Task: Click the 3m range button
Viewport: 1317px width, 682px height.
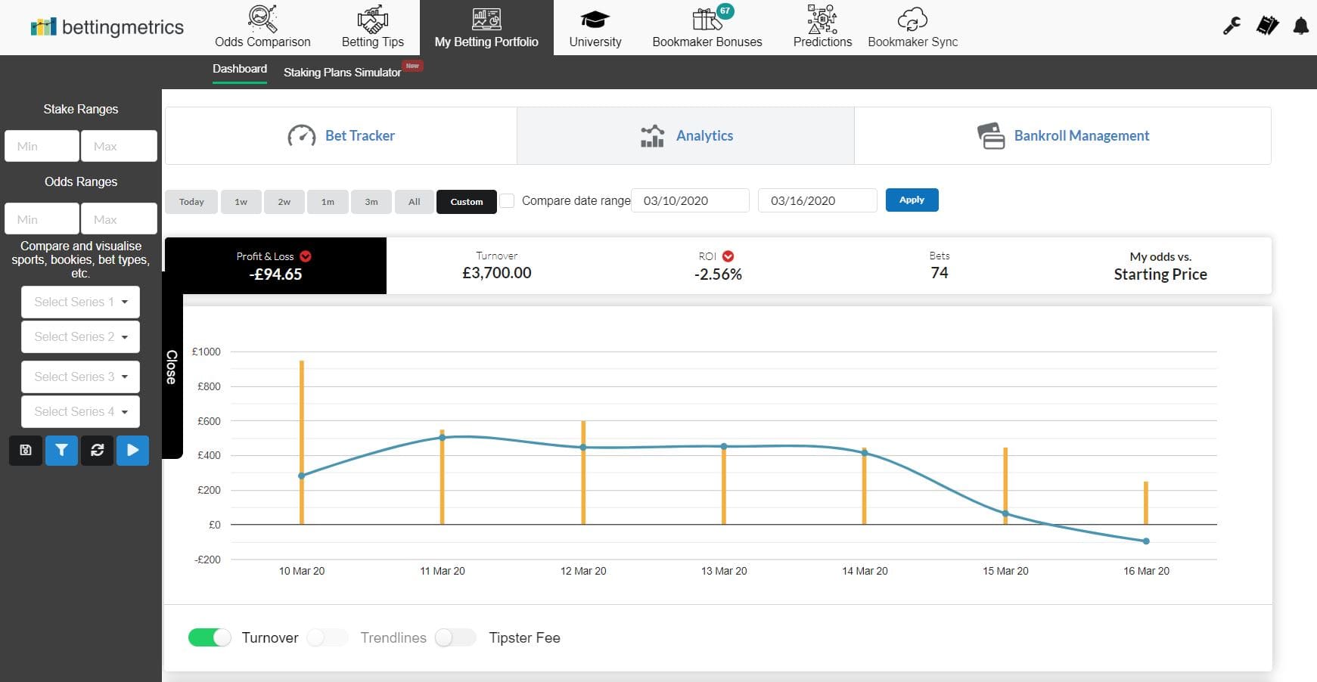Action: tap(371, 202)
